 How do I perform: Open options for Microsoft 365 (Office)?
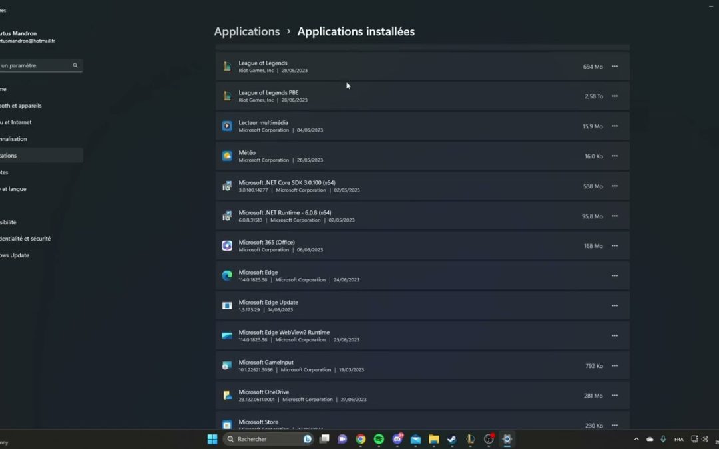pos(614,246)
